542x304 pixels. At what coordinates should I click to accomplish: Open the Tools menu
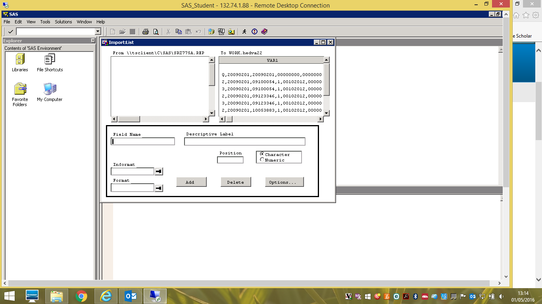point(45,22)
